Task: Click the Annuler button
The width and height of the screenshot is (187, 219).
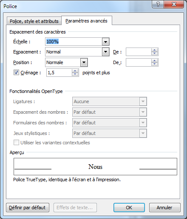Action: point(164,208)
